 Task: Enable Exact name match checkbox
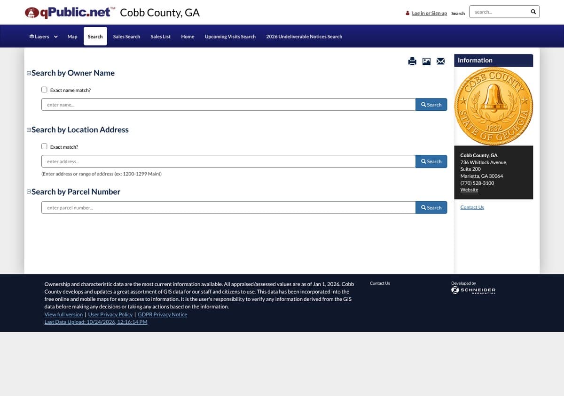coord(44,90)
